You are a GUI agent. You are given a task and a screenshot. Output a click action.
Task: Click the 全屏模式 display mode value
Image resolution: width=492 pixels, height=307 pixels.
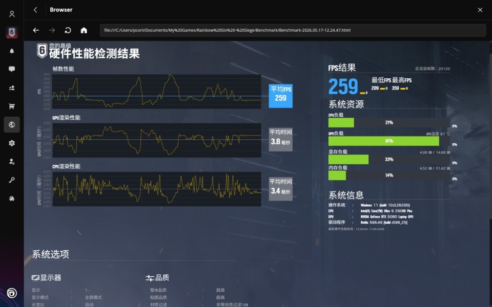(x=93, y=297)
